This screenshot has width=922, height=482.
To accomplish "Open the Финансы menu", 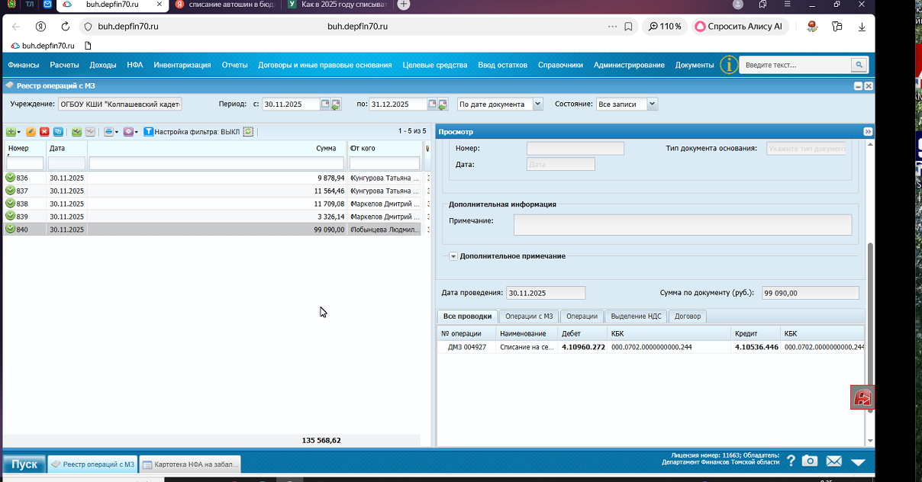I will click(24, 65).
